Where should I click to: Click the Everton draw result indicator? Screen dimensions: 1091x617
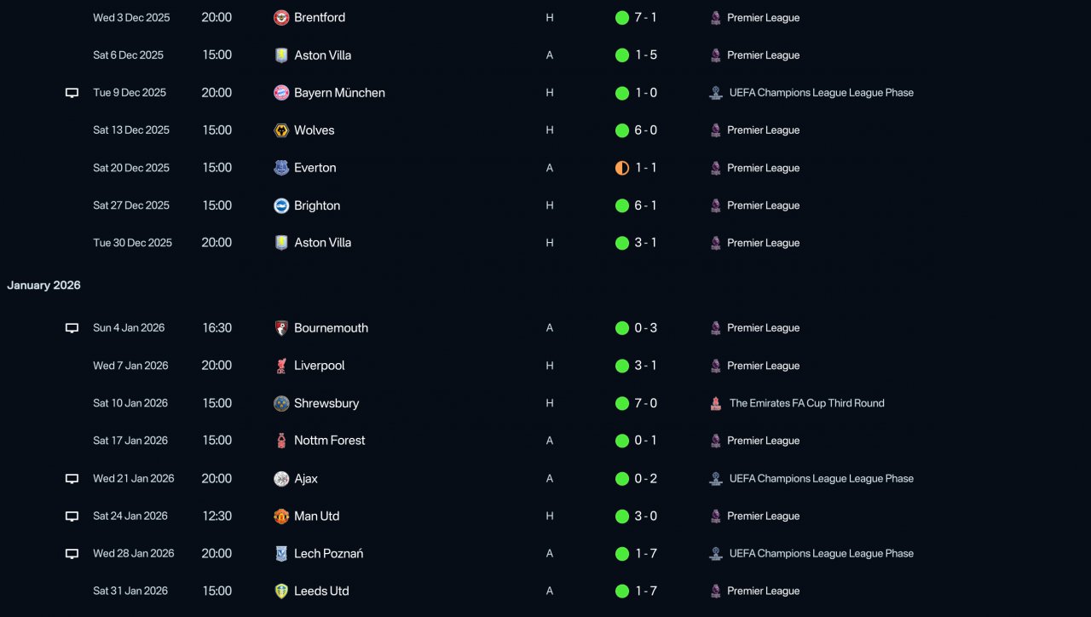tap(622, 168)
